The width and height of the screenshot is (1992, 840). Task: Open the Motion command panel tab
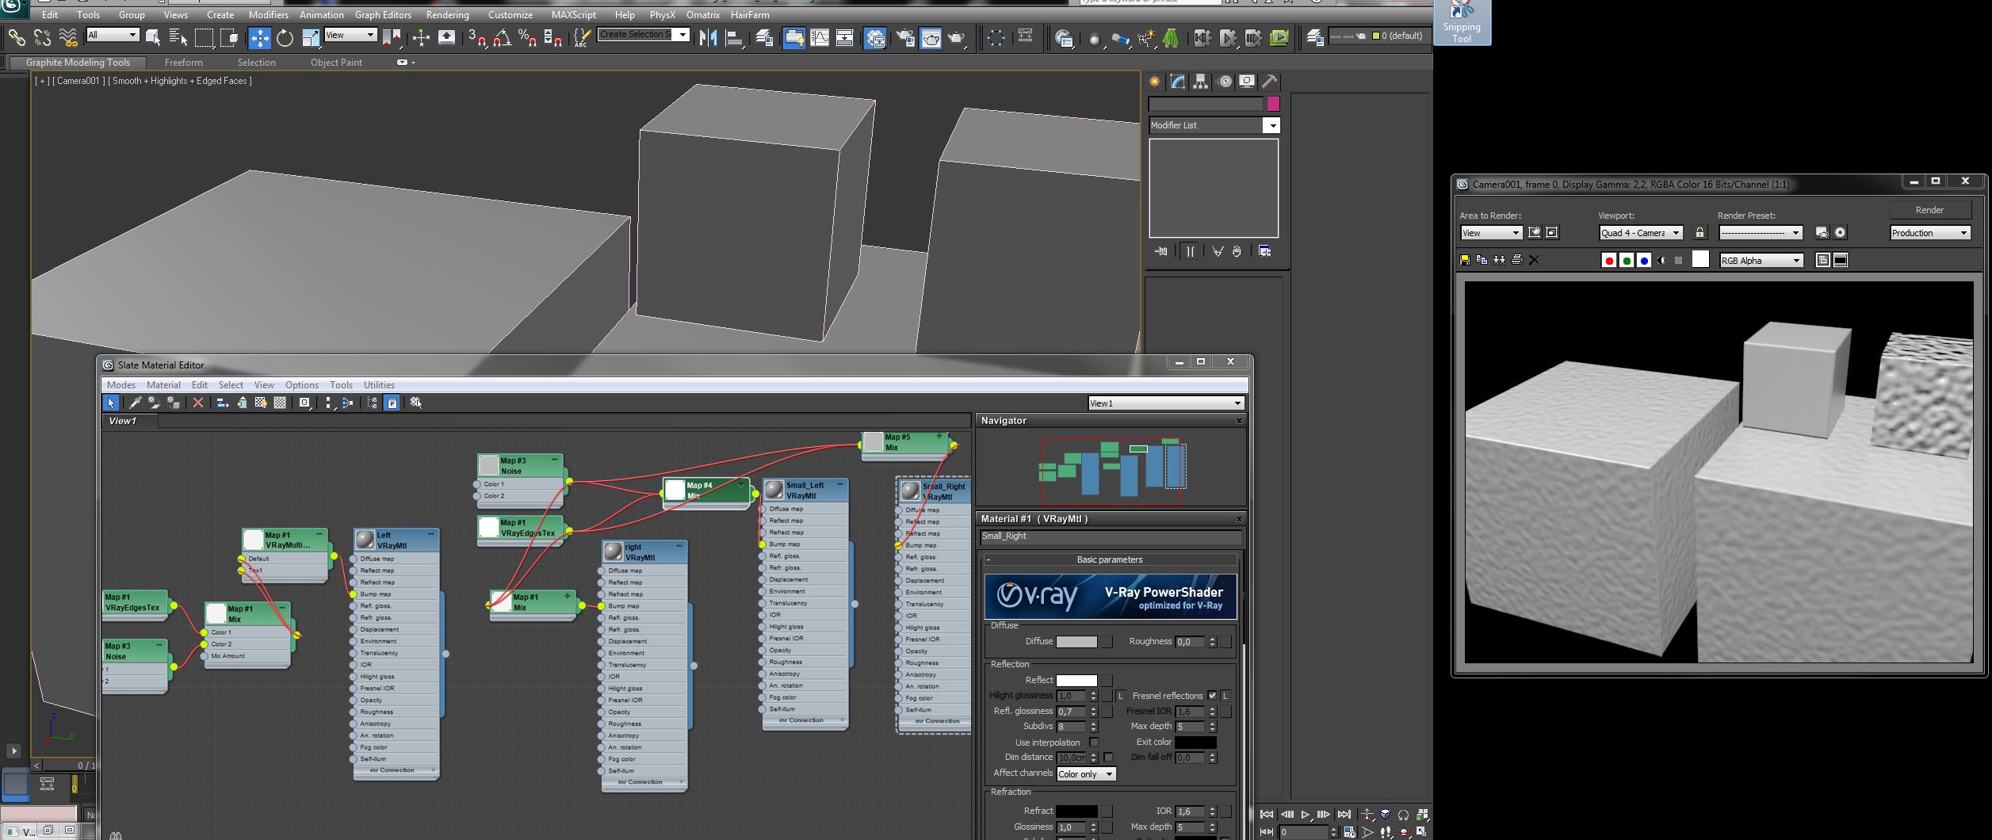[1225, 82]
